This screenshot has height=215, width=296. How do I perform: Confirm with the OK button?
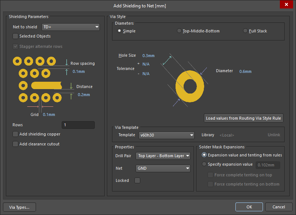tap(249, 207)
